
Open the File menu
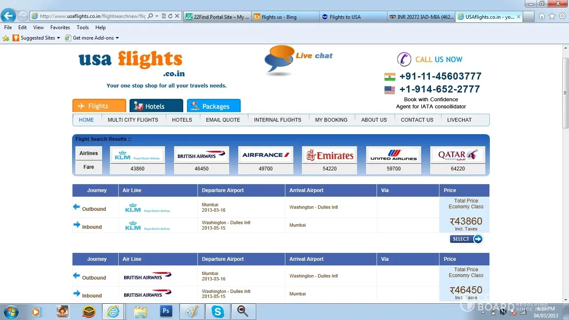click(x=8, y=27)
